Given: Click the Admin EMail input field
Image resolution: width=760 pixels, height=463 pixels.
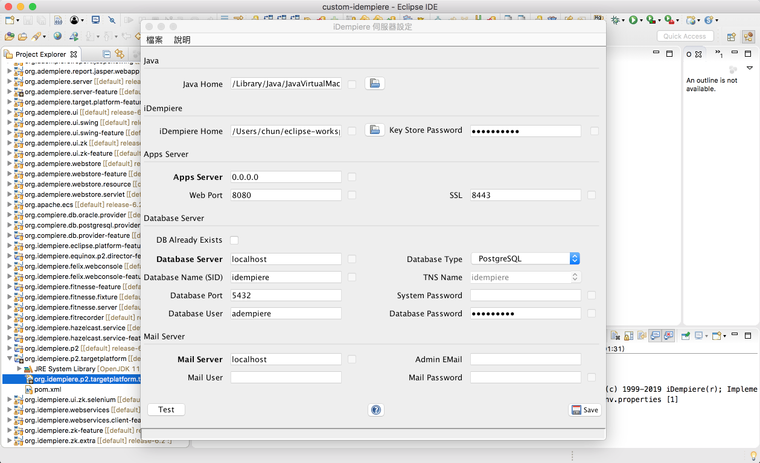Looking at the screenshot, I should click(x=525, y=359).
